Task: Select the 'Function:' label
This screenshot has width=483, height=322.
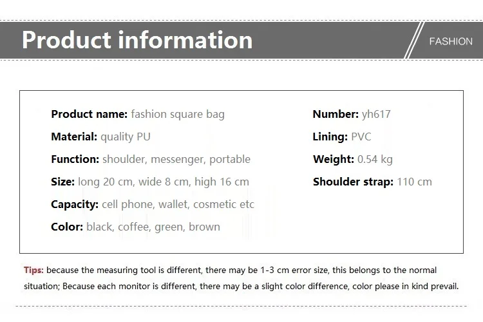Action: pos(75,159)
